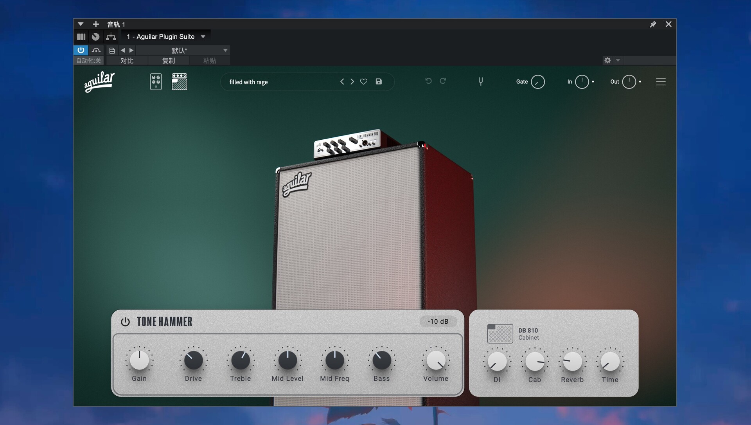The width and height of the screenshot is (751, 425).
Task: Open the pedals view icon beside the Aguilar logo
Action: [156, 81]
